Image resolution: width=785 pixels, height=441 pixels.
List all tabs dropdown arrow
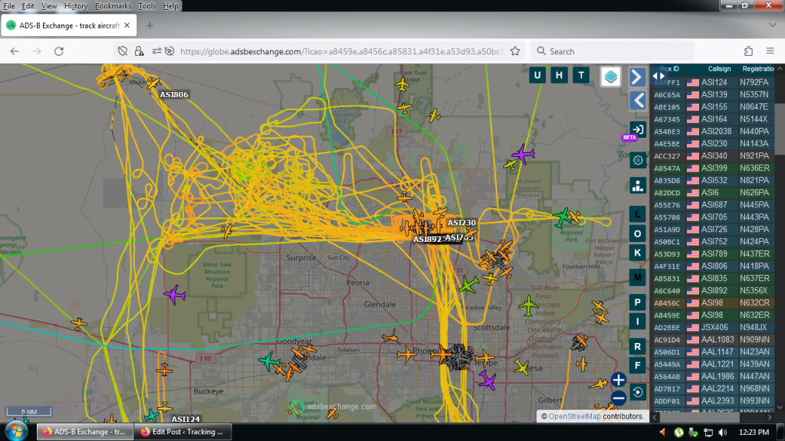[773, 25]
